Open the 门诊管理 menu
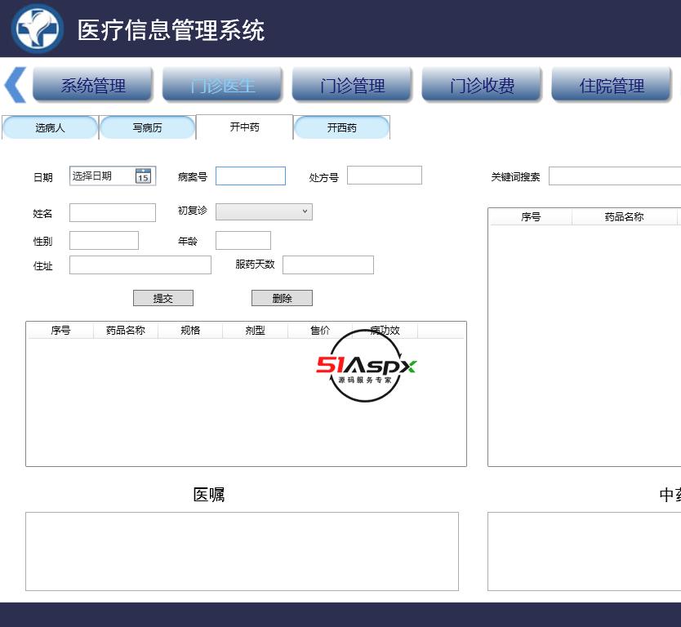This screenshot has width=681, height=627. pyautogui.click(x=352, y=85)
